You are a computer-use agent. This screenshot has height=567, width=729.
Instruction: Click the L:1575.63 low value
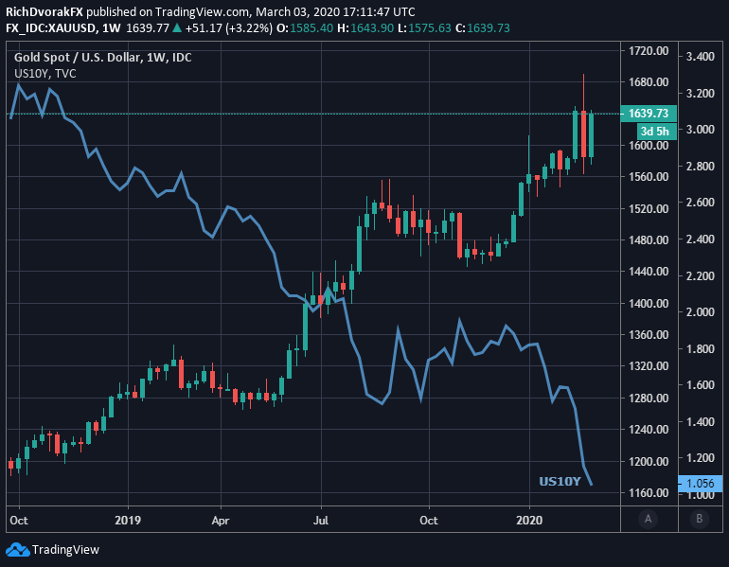[x=424, y=28]
